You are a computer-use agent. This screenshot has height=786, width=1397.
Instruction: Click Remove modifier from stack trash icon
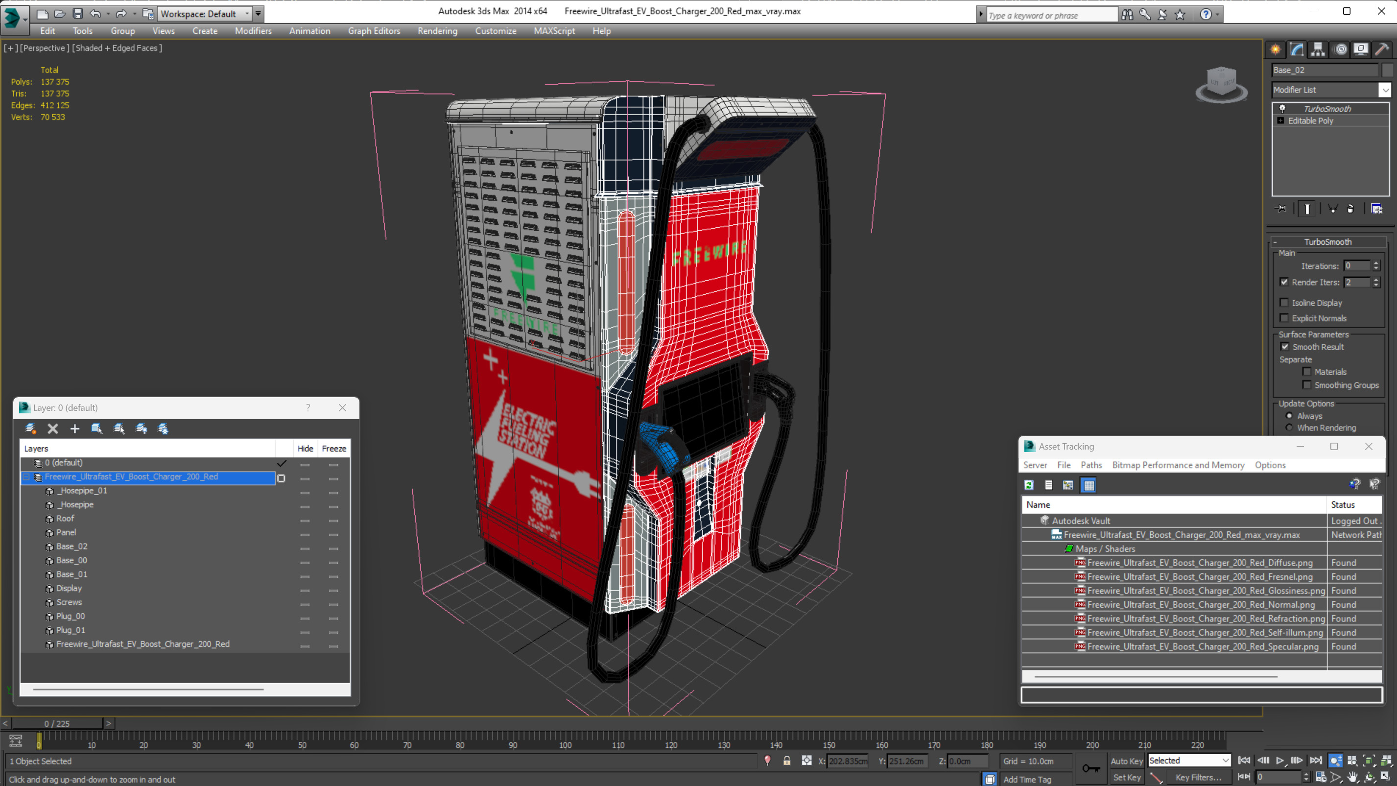(1350, 208)
